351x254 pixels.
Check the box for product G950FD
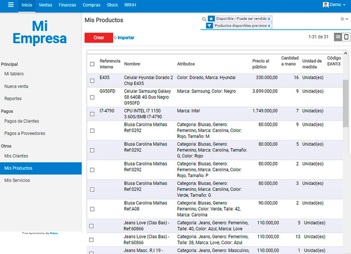(x=92, y=97)
